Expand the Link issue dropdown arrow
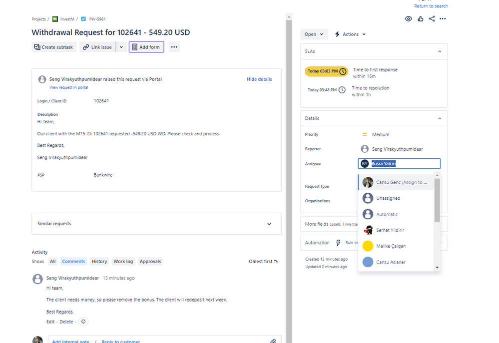This screenshot has height=343, width=499. [121, 47]
